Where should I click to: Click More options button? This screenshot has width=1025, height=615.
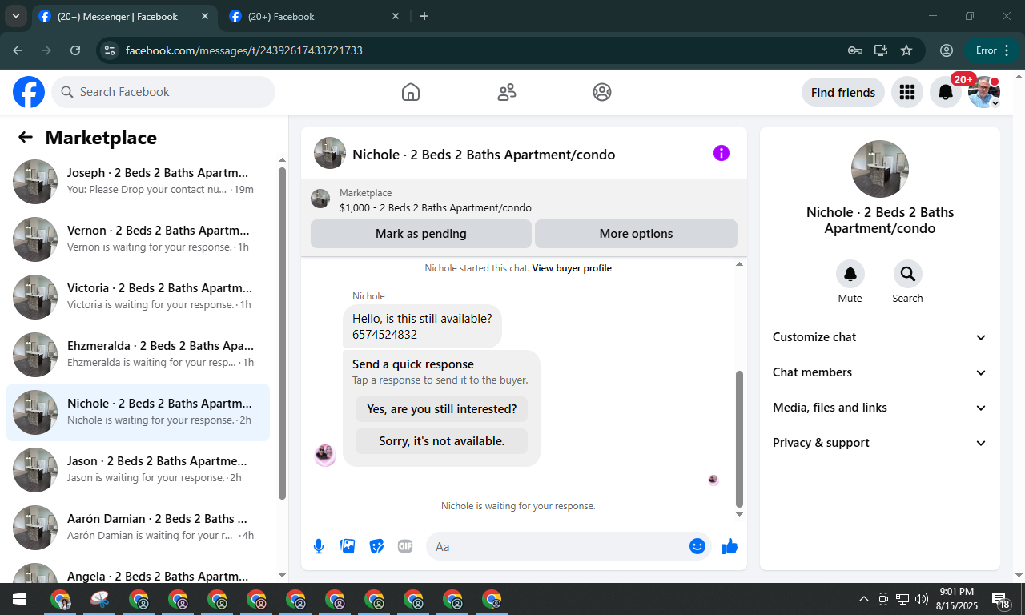tap(636, 234)
